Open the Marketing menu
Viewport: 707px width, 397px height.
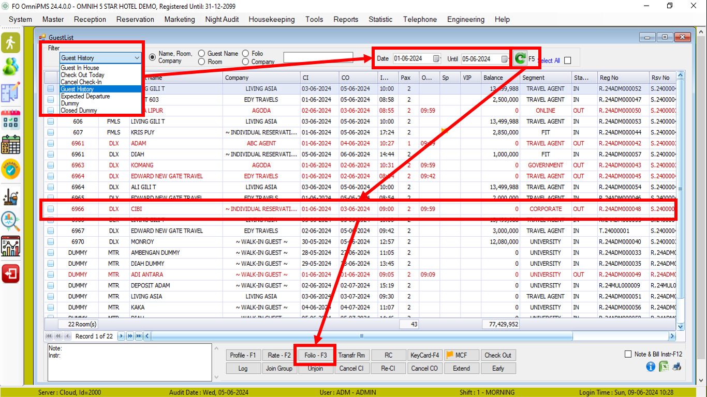(180, 19)
